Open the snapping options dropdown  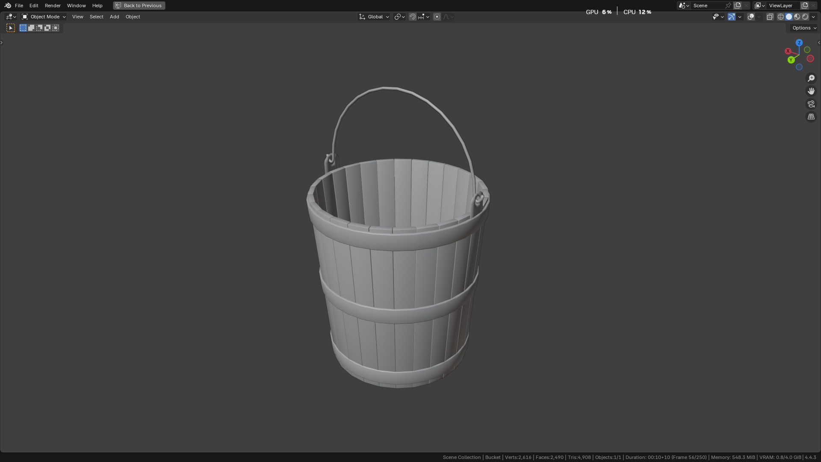coord(423,17)
